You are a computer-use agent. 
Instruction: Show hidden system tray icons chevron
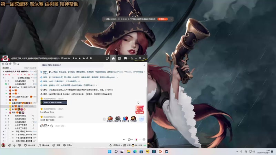(x=237, y=152)
